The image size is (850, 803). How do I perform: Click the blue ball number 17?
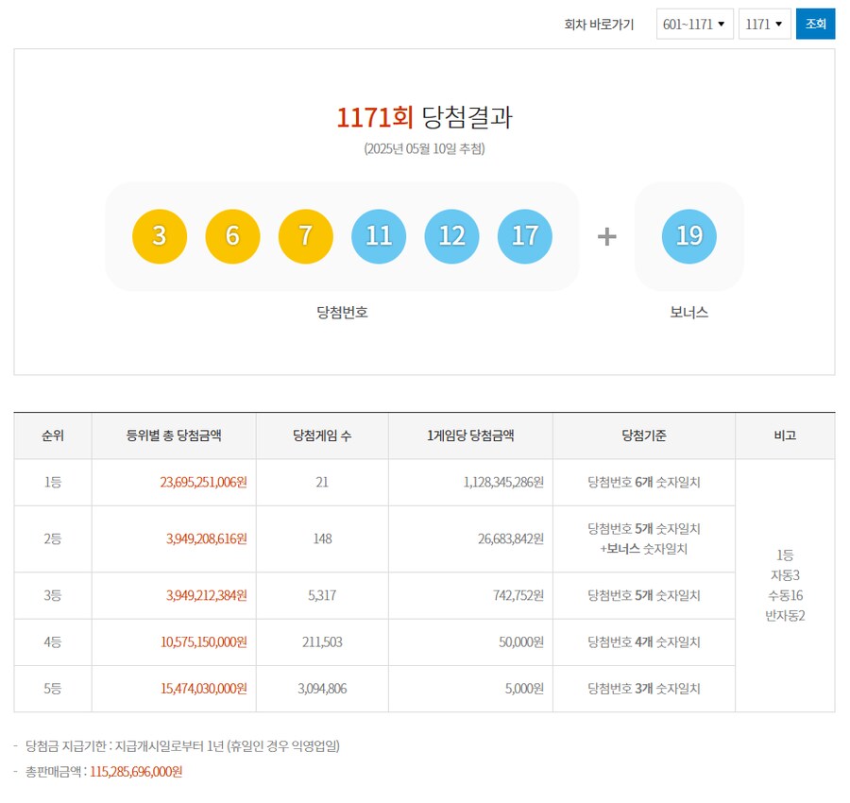525,236
